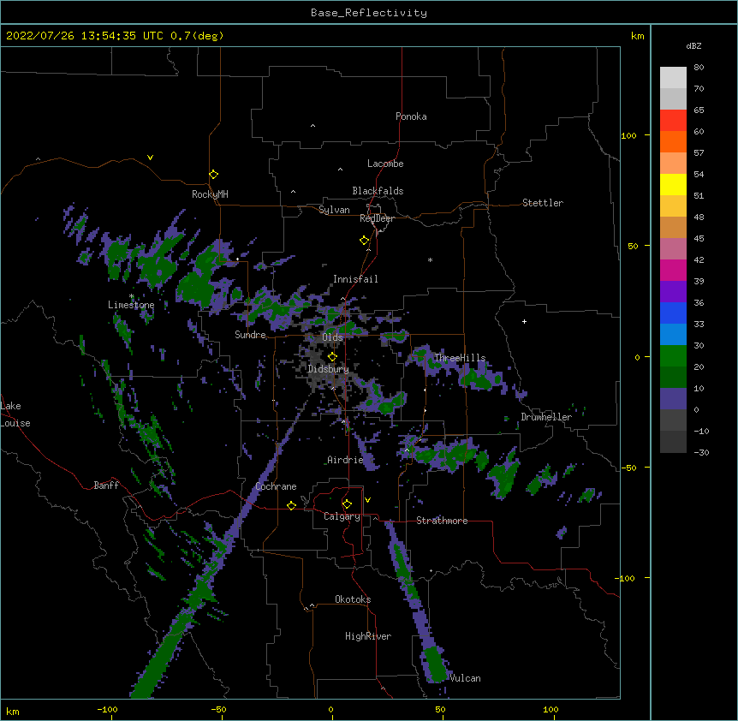
Task: Click the yellow 51–54 dBZ legend swatch
Action: (x=673, y=184)
